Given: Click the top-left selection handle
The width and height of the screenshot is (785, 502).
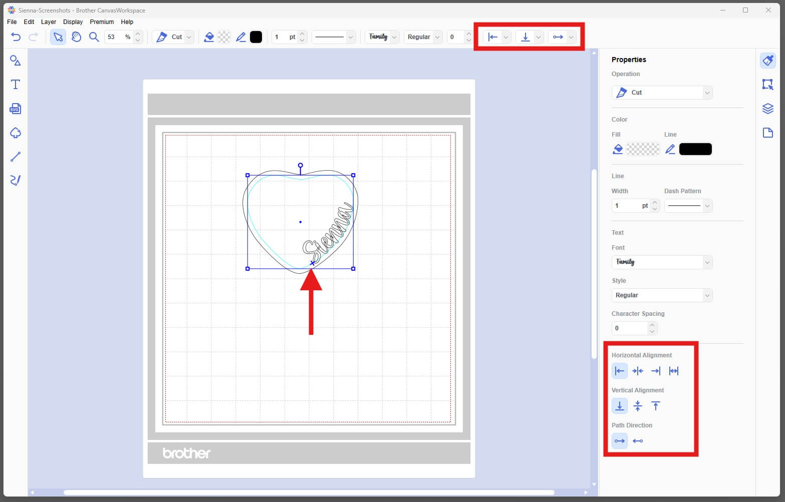Looking at the screenshot, I should [x=247, y=175].
